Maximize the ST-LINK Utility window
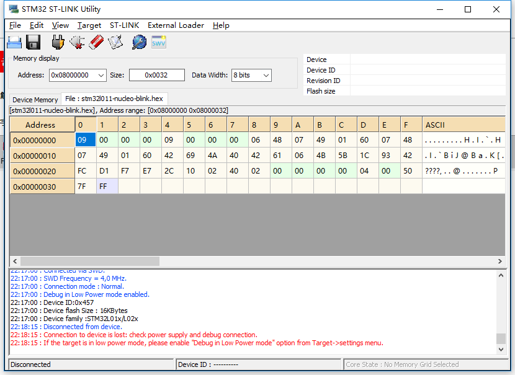The width and height of the screenshot is (515, 375). tap(468, 9)
